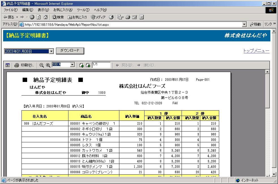Screen dimensions: 278x184
Task: Open the 表示(V) menu
Action: pyautogui.click(x=43, y=10)
